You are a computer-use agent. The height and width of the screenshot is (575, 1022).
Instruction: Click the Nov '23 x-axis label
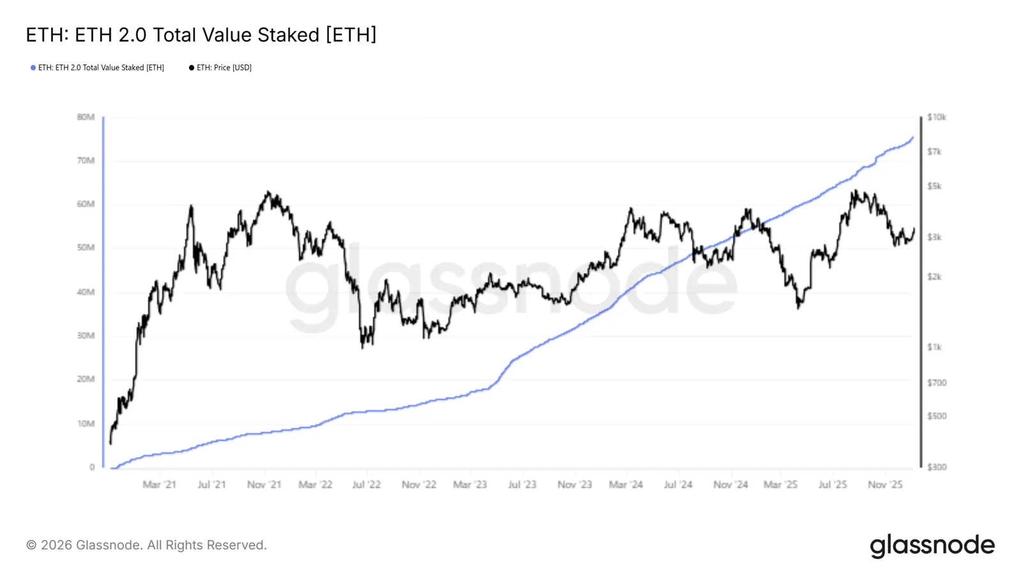(x=575, y=485)
